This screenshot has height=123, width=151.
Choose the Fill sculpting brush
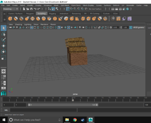click(77, 19)
